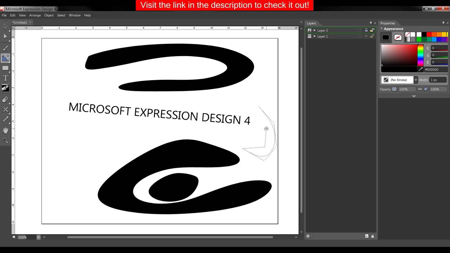Select the Pan hand tool
Screen dimensions: 450x253
tap(5, 130)
